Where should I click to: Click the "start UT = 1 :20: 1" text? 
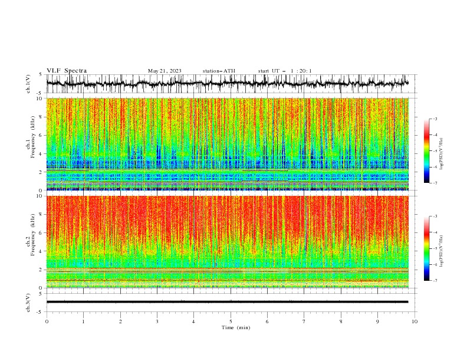[x=285, y=71]
